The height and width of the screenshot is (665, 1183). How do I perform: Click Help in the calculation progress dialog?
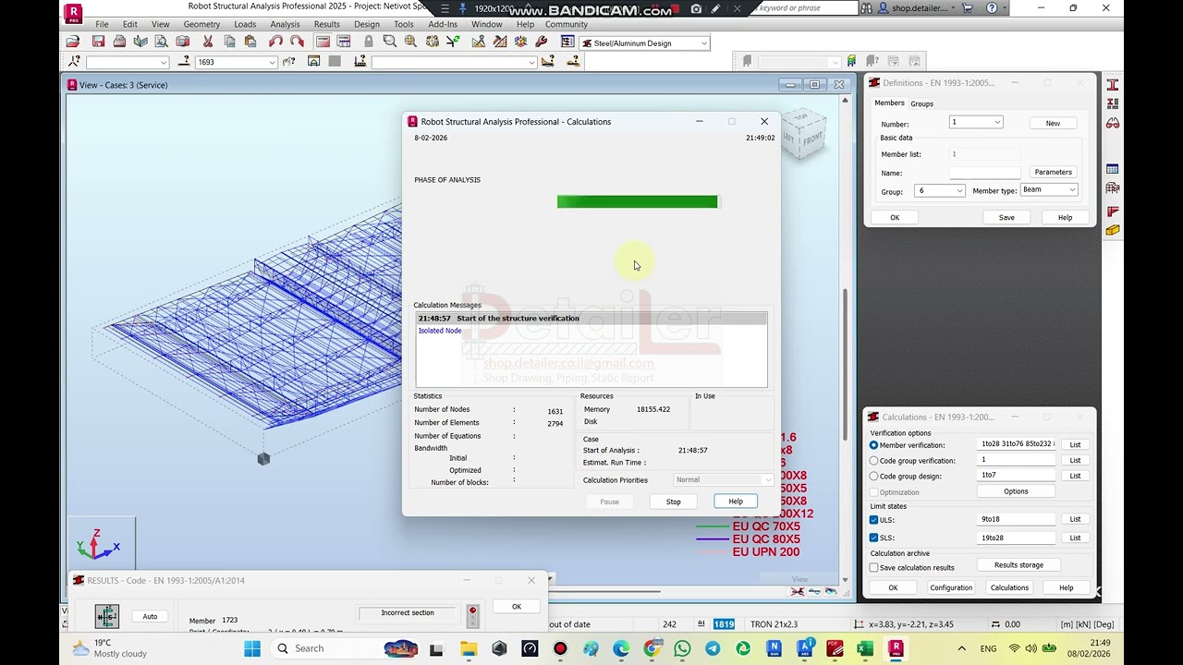point(736,502)
